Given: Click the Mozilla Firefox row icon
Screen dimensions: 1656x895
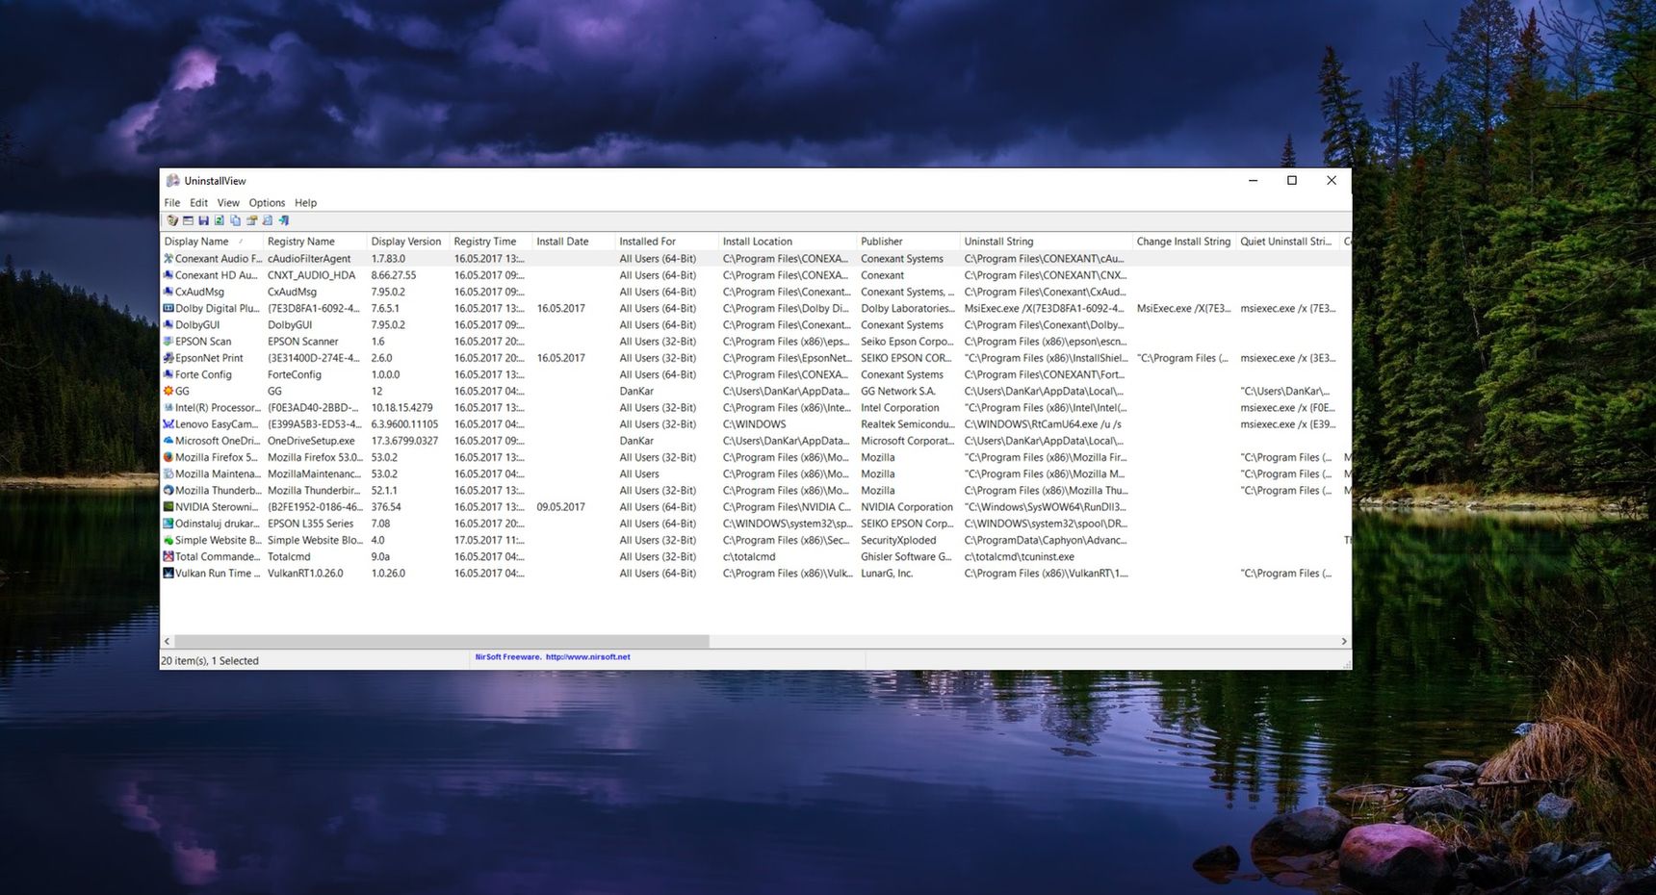Looking at the screenshot, I should tap(168, 457).
